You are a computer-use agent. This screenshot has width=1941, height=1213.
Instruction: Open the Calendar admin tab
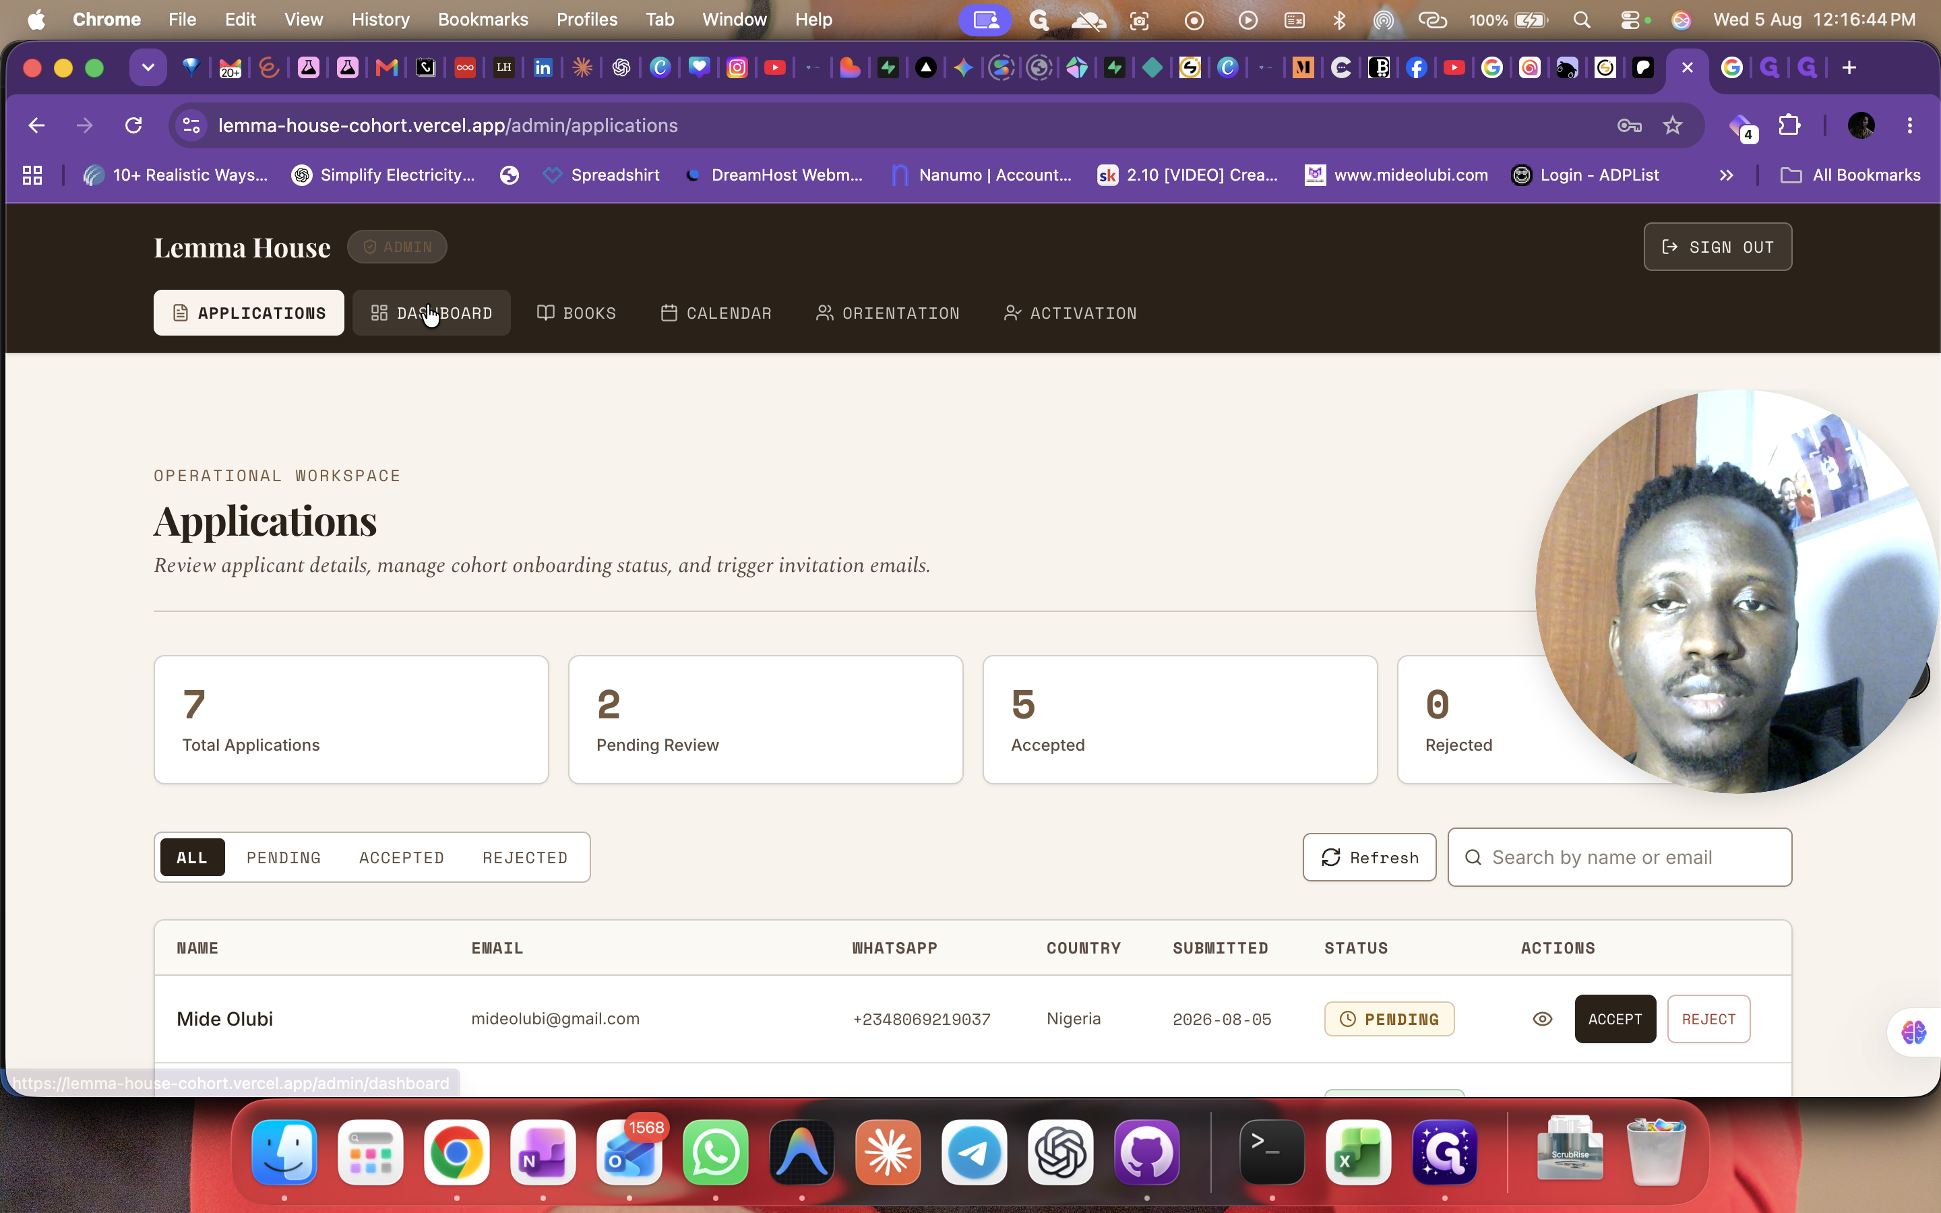pos(716,313)
